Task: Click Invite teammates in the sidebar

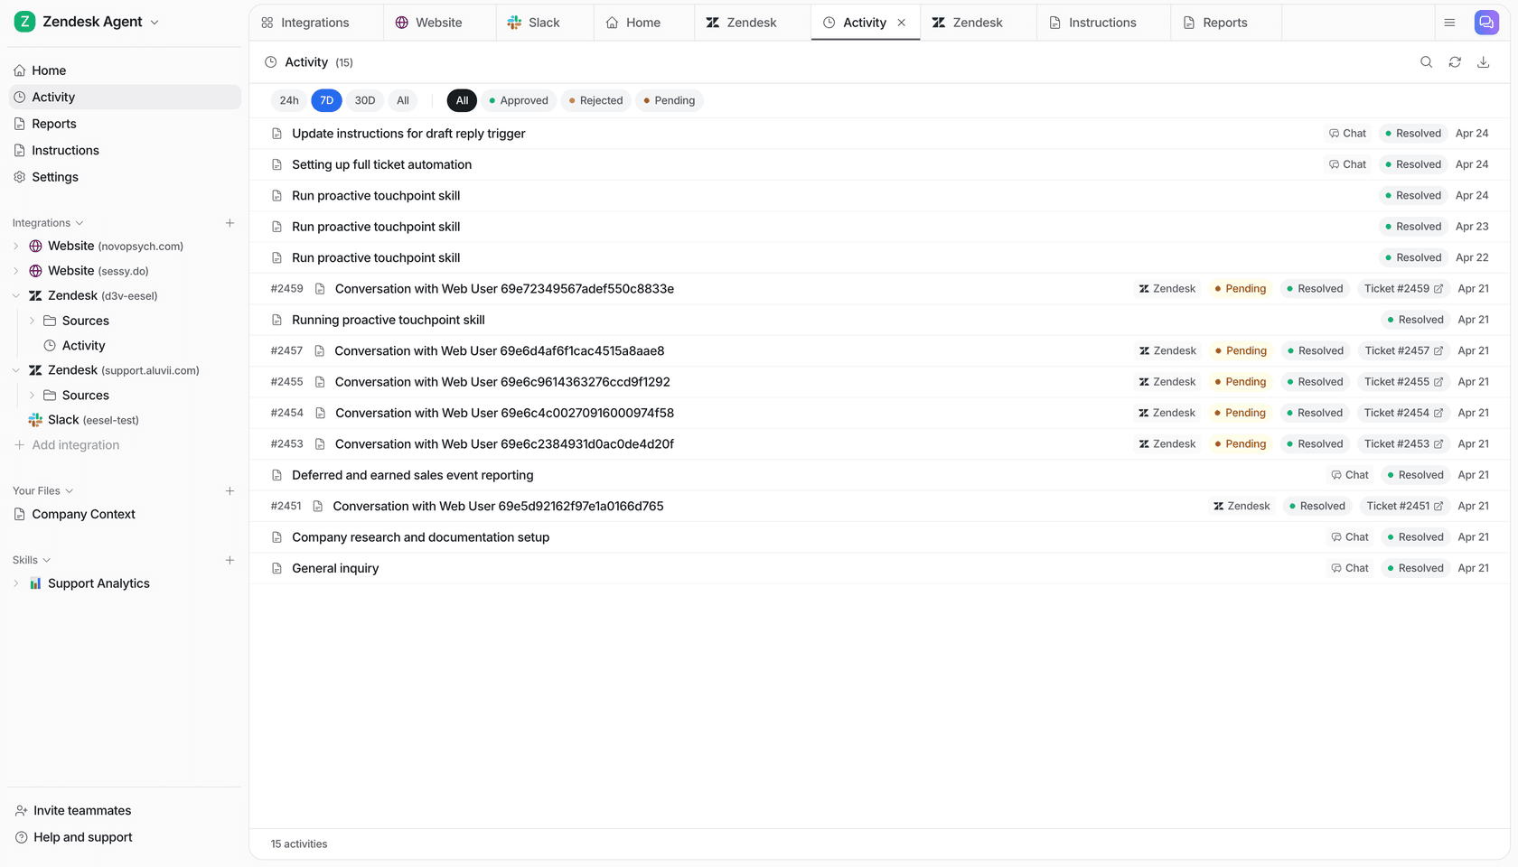Action: [x=81, y=810]
